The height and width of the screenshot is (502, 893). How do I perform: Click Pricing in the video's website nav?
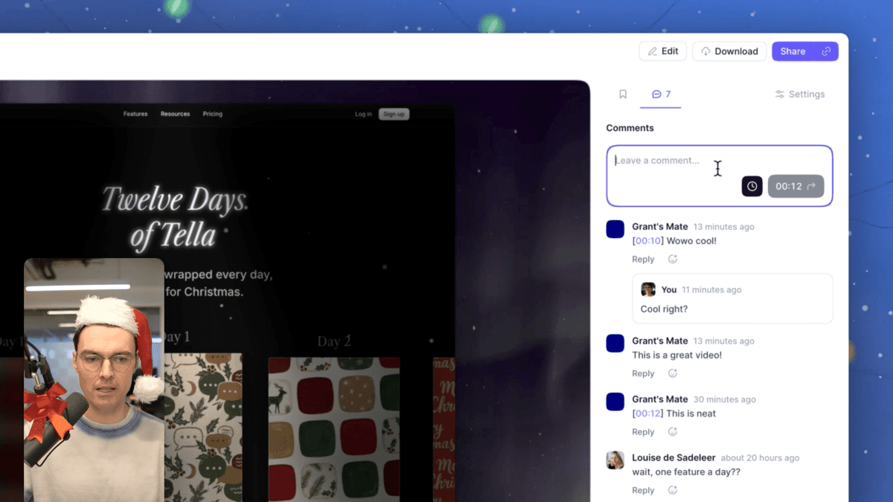pos(213,114)
